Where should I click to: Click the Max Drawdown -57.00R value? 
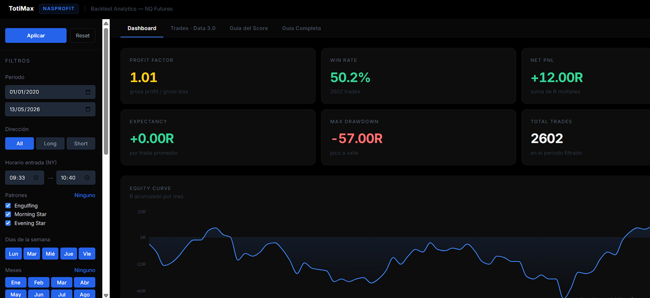coord(357,139)
